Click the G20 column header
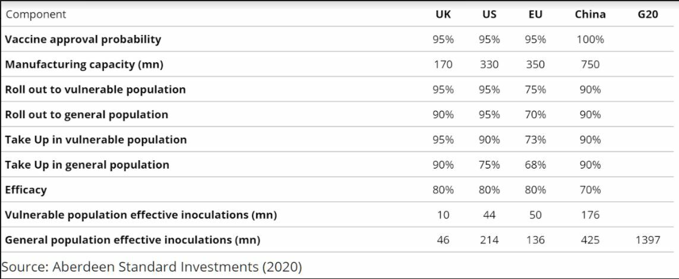Screen dimensions: 679x279 tap(648, 14)
